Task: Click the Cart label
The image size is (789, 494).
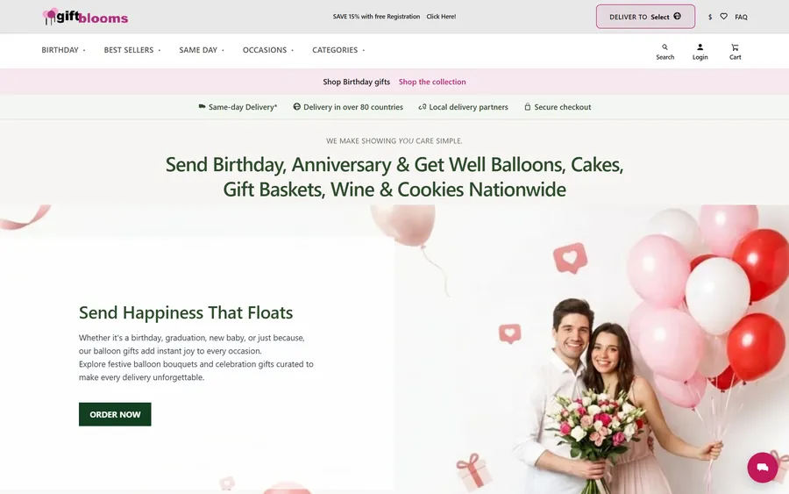Action: 736,57
